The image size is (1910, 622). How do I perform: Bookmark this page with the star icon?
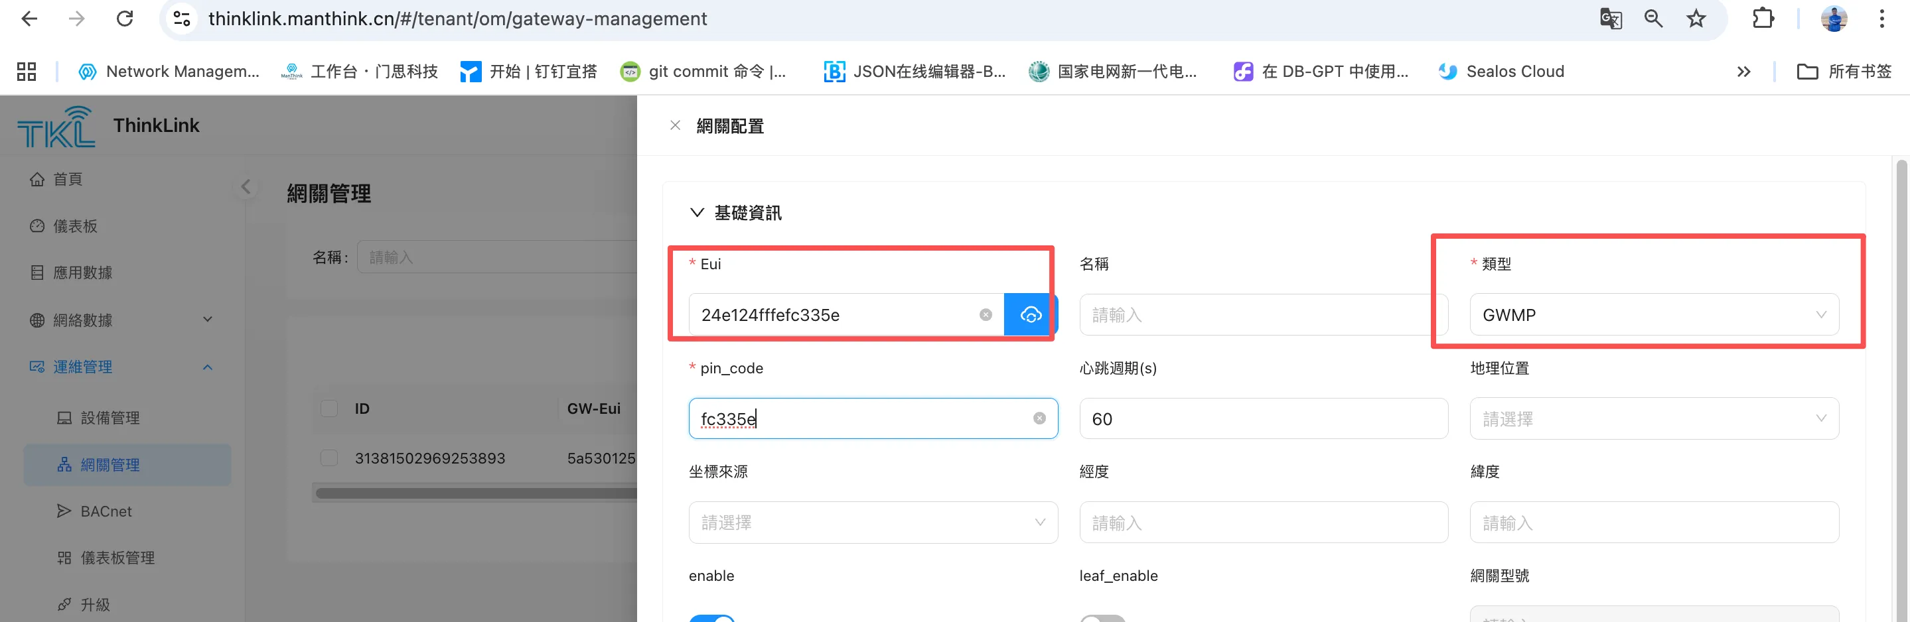tap(1696, 19)
